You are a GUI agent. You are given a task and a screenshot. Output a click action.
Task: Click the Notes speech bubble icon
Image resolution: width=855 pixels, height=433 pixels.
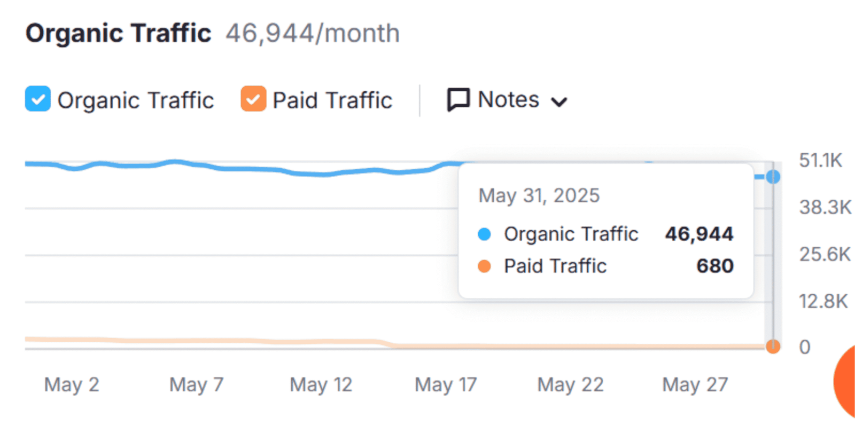point(458,100)
